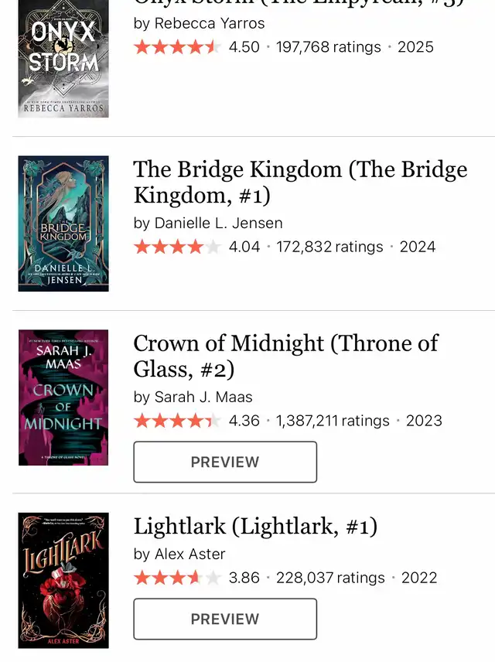
Task: Open the Onyx Storm book cover
Action: click(63, 59)
